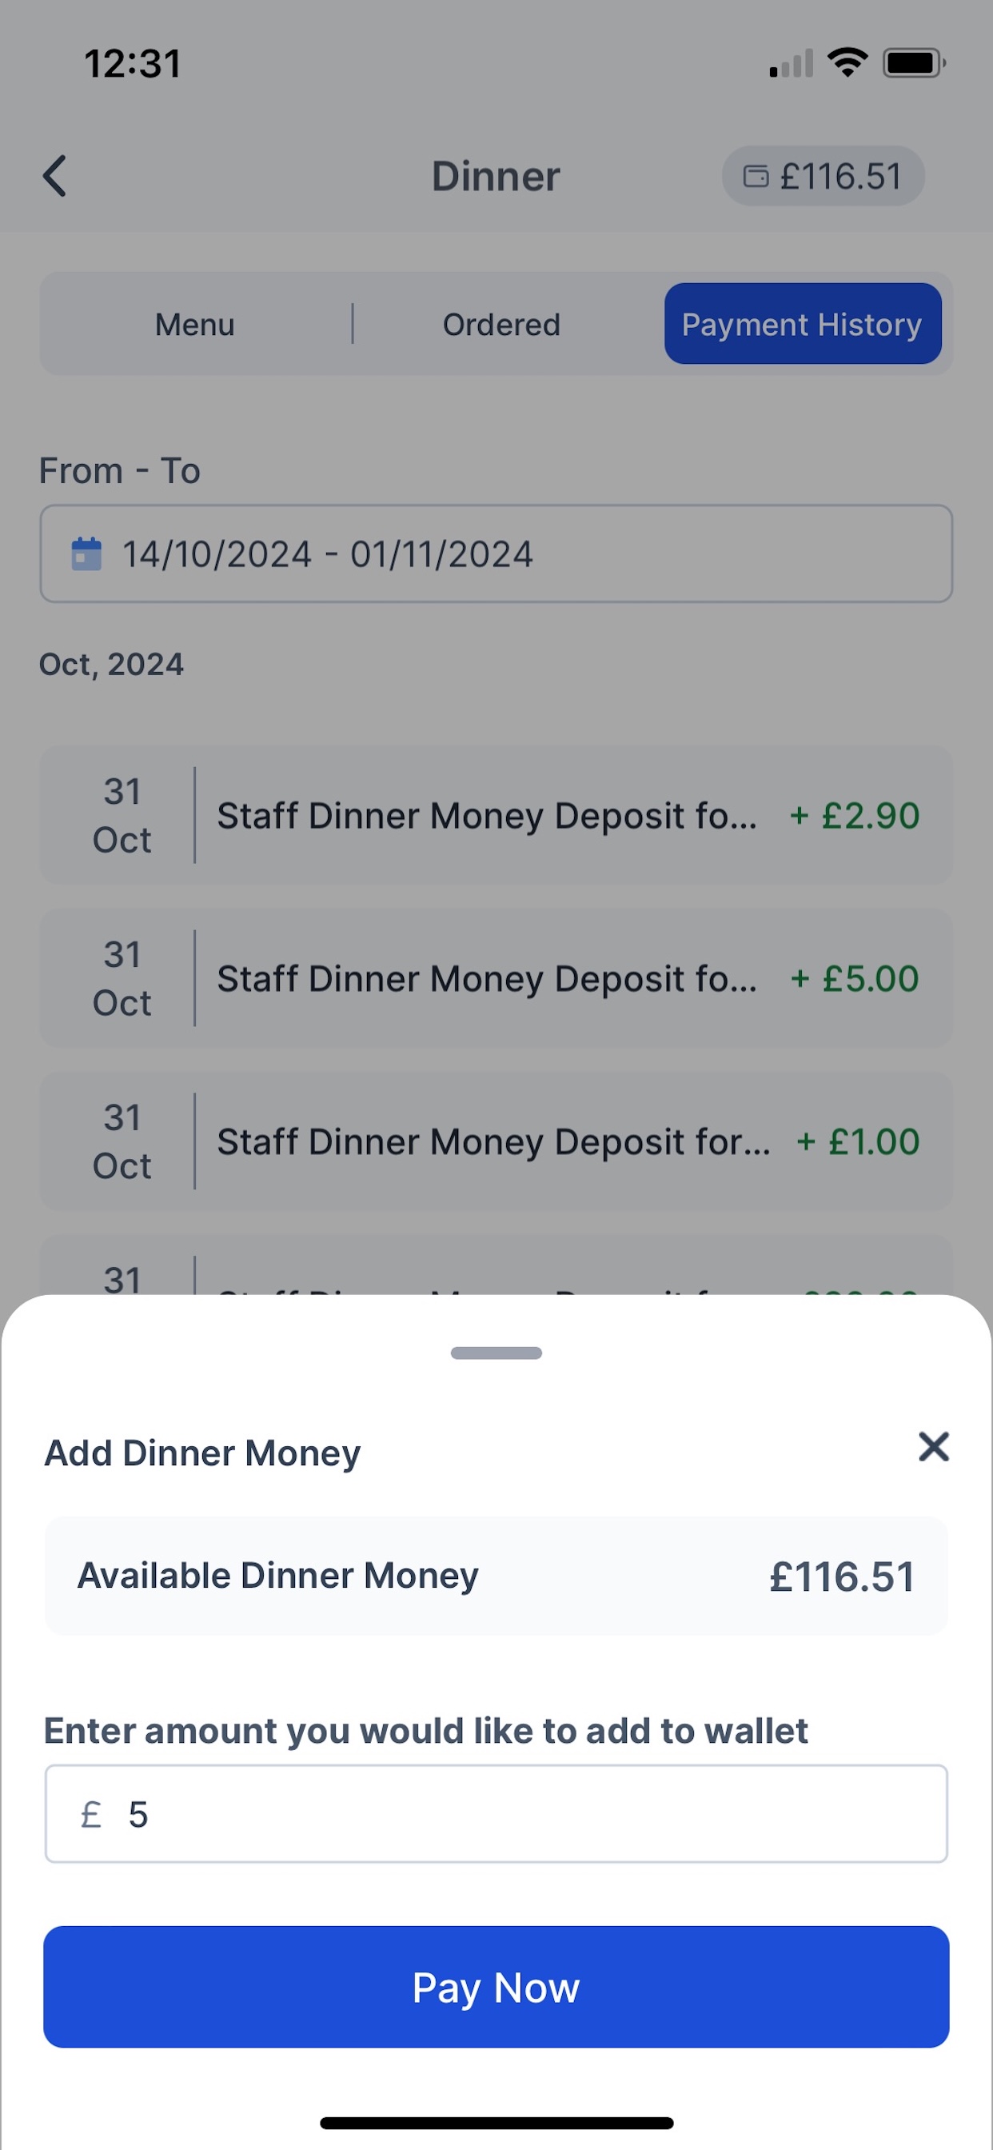This screenshot has height=2150, width=993.
Task: Select the Payment History tab
Action: tap(802, 324)
